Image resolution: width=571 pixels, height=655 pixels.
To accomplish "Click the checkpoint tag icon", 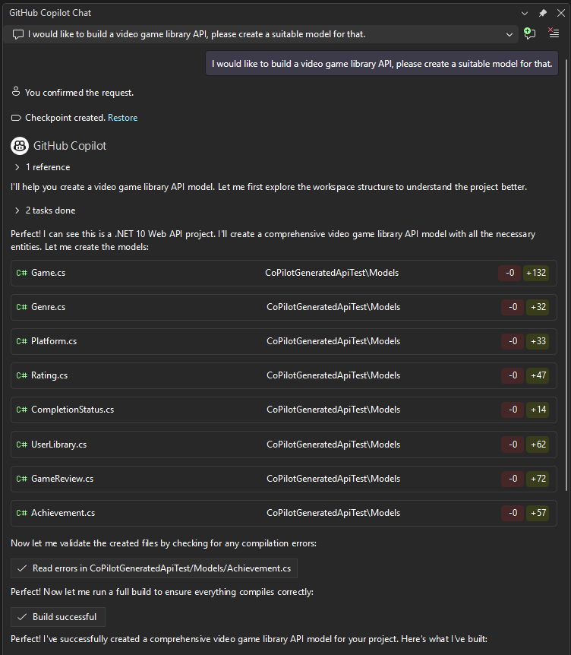I will pos(16,118).
